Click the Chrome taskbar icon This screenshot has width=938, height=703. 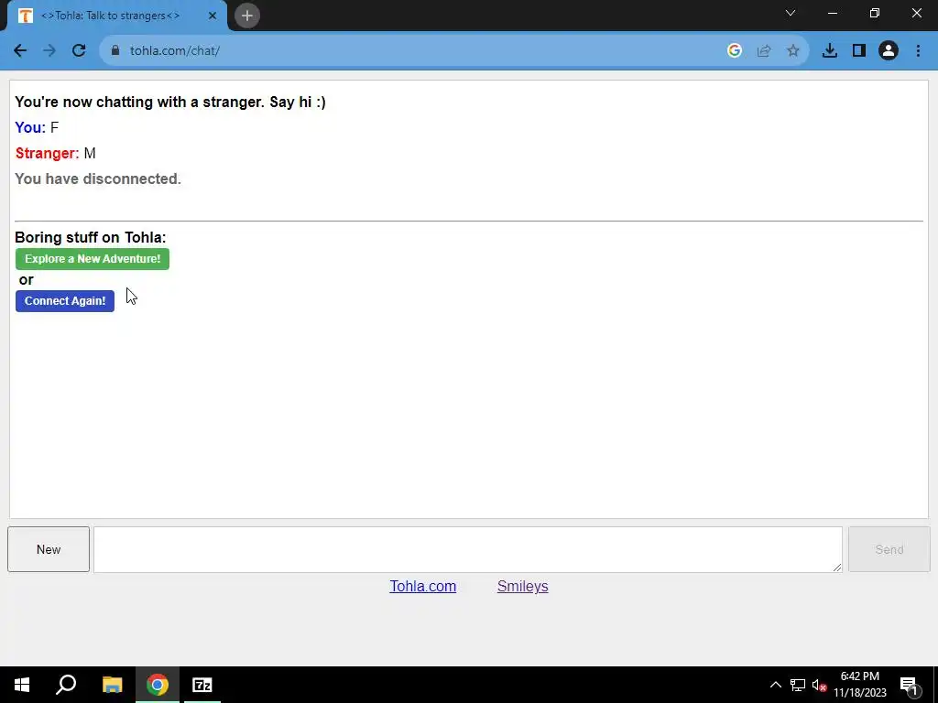158,685
